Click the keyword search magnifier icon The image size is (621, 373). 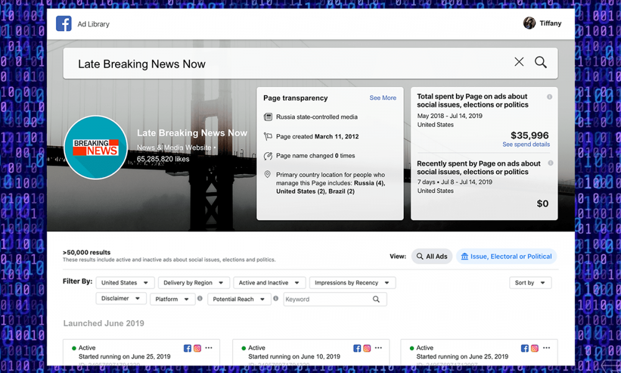pyautogui.click(x=376, y=299)
